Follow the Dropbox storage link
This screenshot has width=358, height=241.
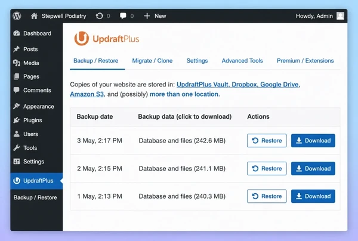(244, 85)
